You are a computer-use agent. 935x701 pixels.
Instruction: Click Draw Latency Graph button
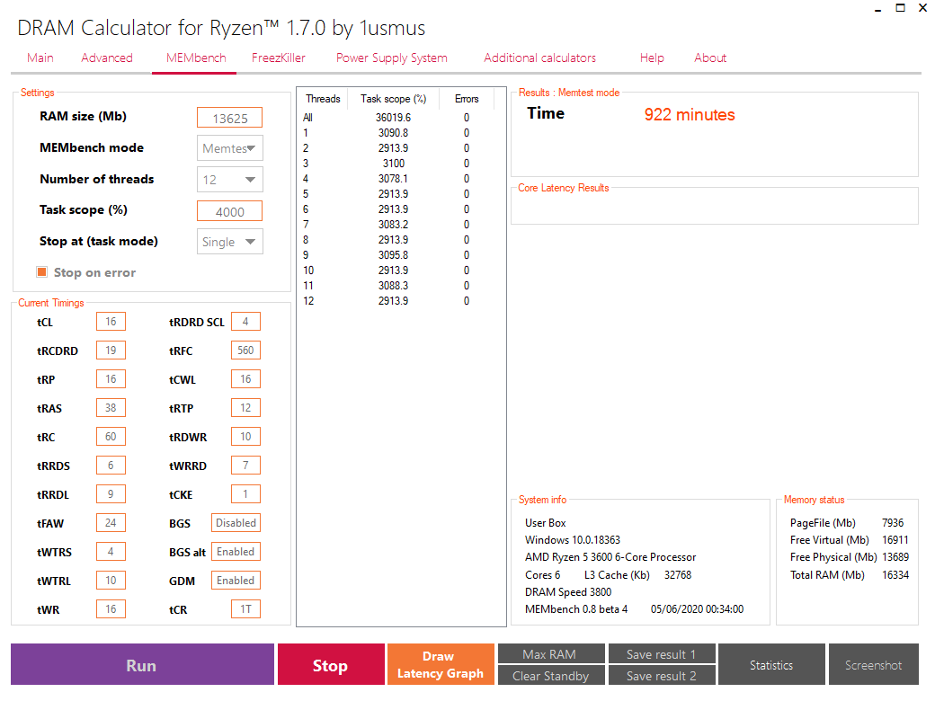click(x=441, y=664)
